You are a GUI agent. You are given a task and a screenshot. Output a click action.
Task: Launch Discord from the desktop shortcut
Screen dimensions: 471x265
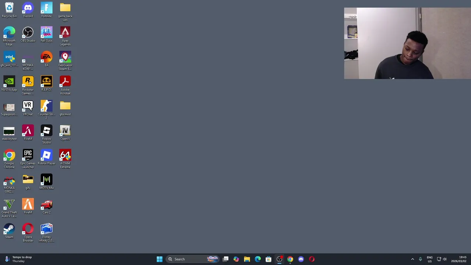28,10
